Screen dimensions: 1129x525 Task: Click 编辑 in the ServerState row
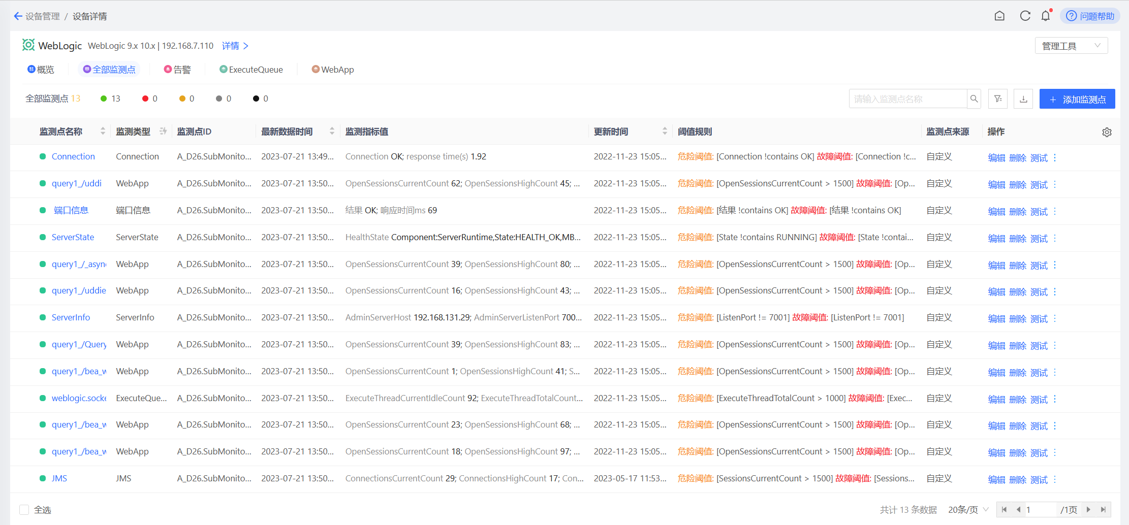(996, 239)
